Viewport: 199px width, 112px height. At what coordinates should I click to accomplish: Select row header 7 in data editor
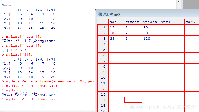coord(103,61)
